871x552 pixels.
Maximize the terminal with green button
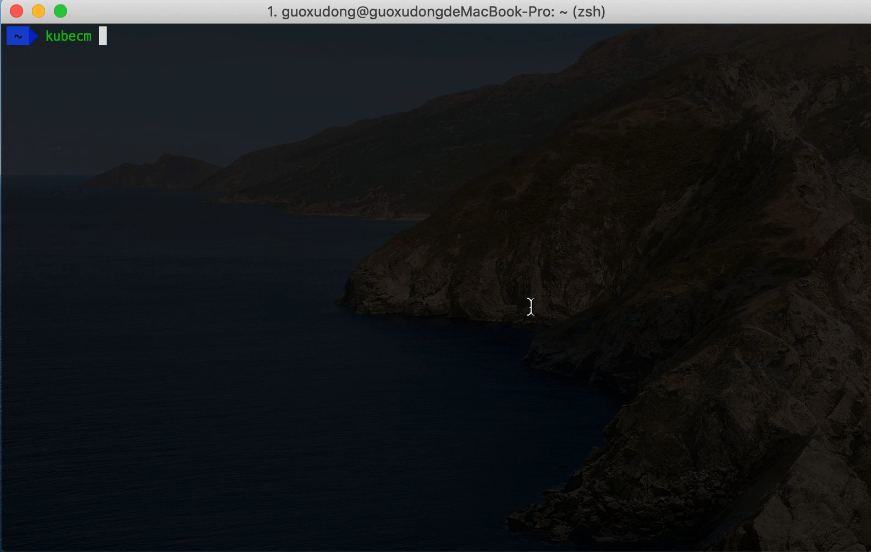click(60, 11)
